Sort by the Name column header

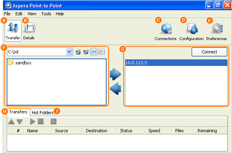(x=38, y=131)
